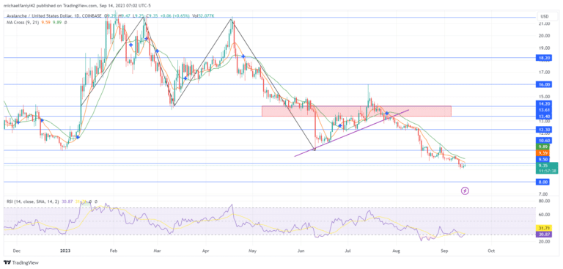Click the Oct label on time axis
The image size is (563, 269).
point(492,251)
